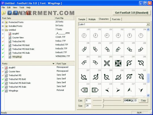The width and height of the screenshot is (153, 115).
Task: Expand the Protected Fonts tree node
Action: tap(3, 22)
